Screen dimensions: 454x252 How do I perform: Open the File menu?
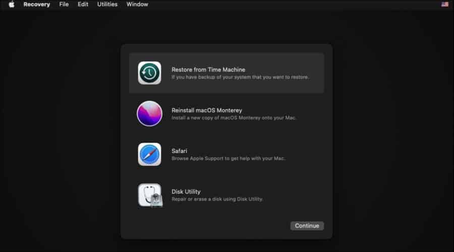click(64, 5)
